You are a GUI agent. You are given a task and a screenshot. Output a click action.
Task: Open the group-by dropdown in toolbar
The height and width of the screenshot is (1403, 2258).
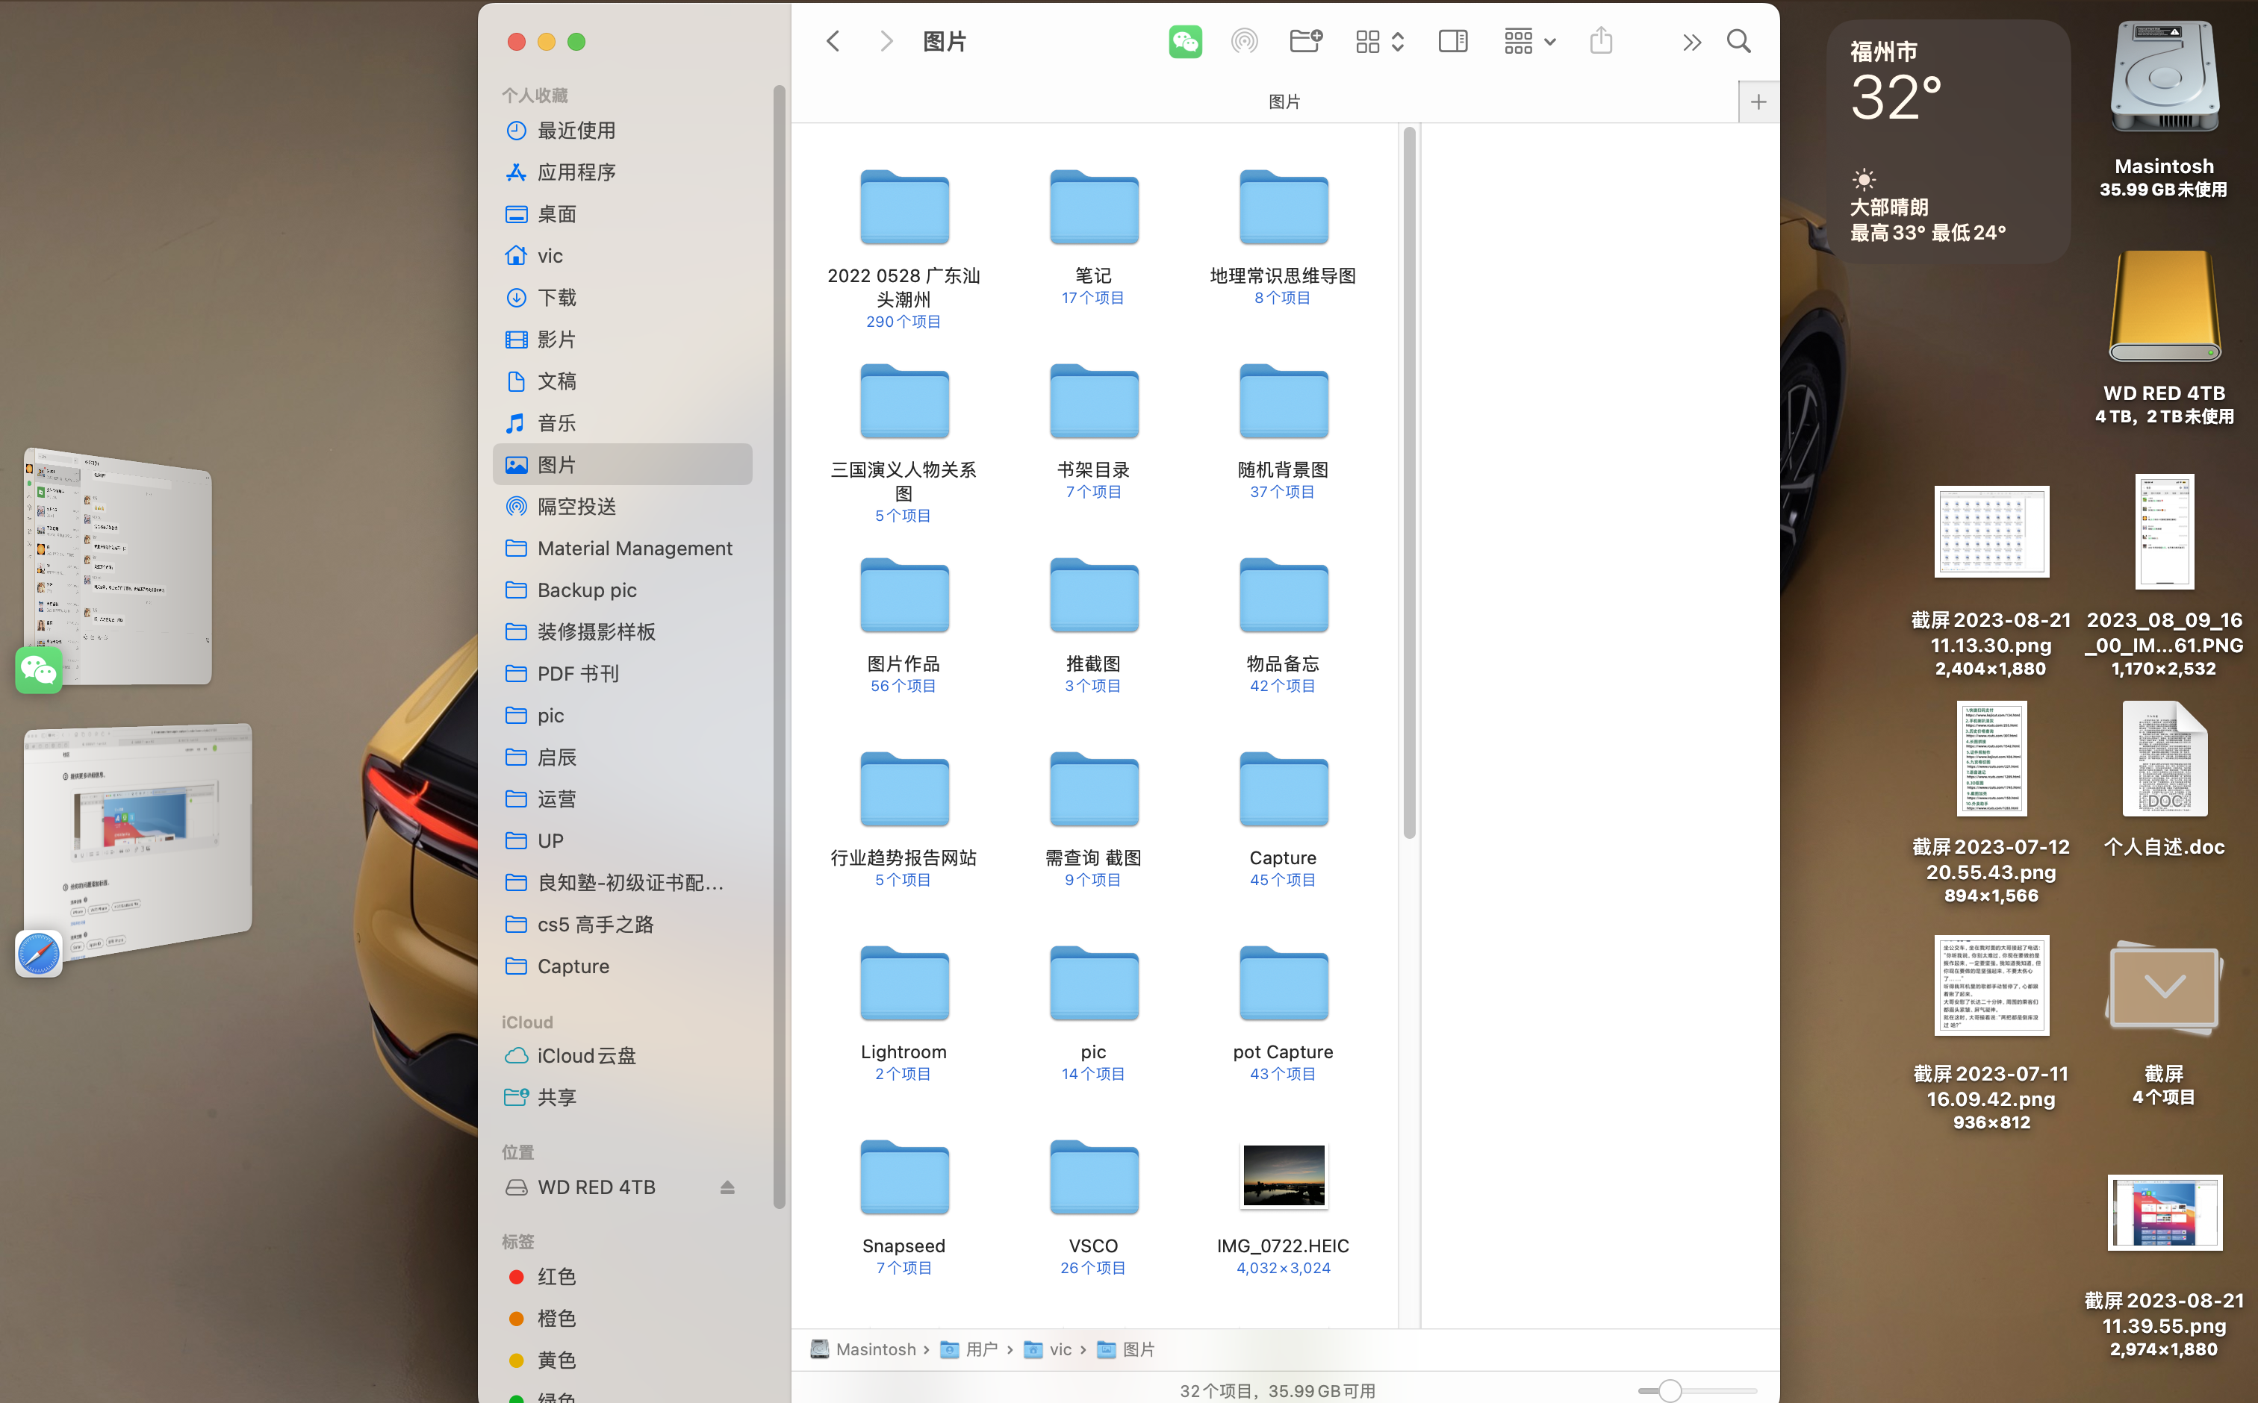coord(1529,42)
